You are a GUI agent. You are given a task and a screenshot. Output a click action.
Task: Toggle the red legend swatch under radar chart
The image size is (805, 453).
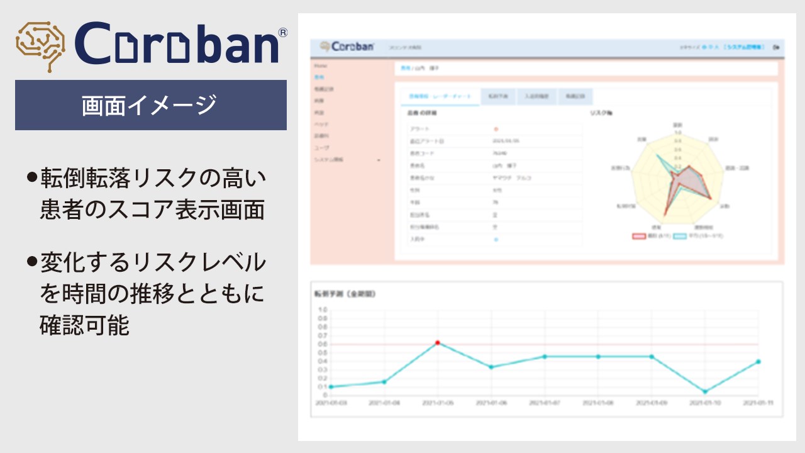pos(638,236)
